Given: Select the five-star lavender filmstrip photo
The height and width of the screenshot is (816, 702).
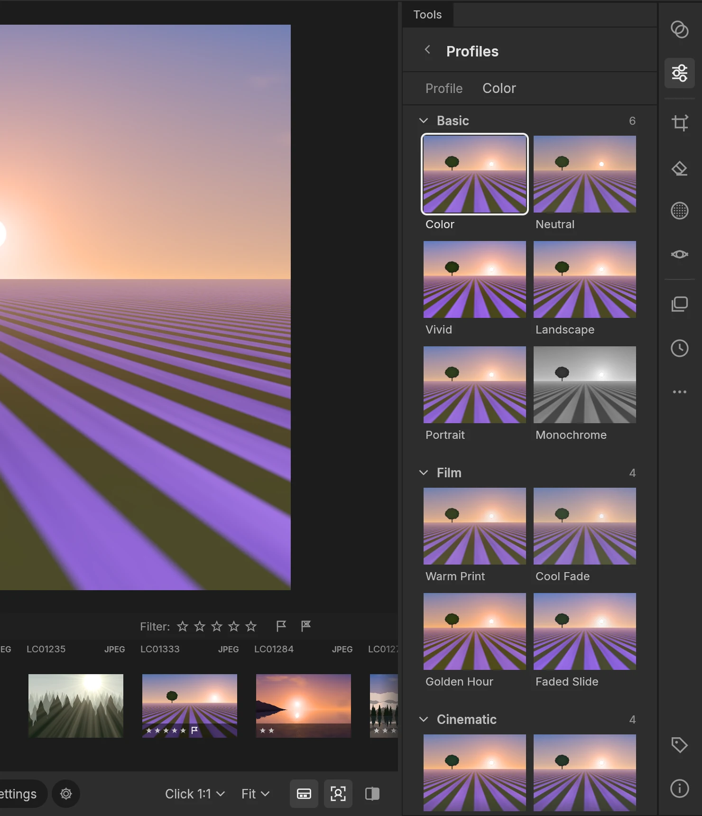Looking at the screenshot, I should pos(190,706).
